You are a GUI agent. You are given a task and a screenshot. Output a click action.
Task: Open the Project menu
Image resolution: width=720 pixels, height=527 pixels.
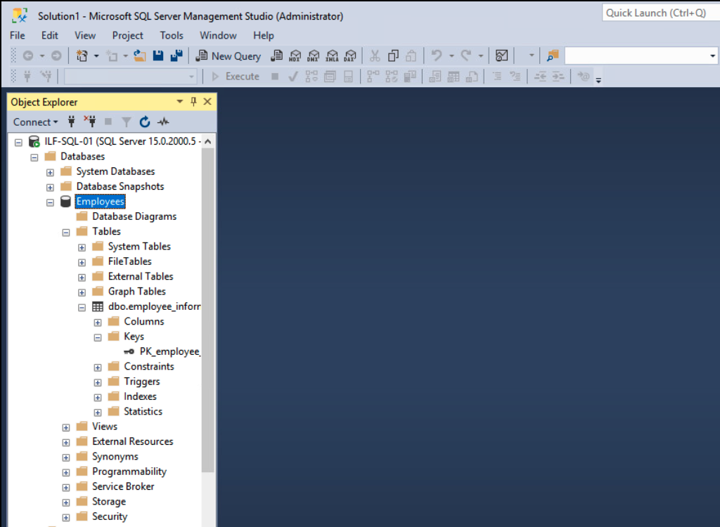(x=127, y=35)
